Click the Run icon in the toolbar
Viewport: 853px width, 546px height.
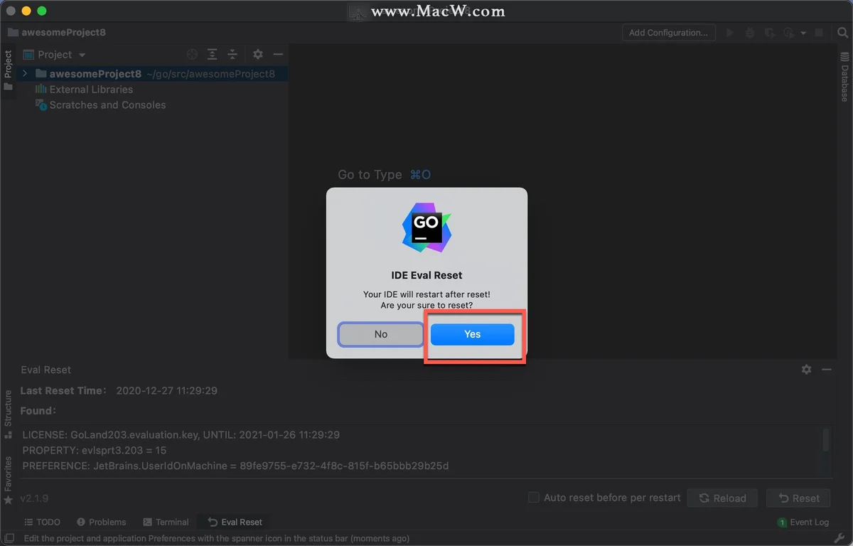point(730,33)
